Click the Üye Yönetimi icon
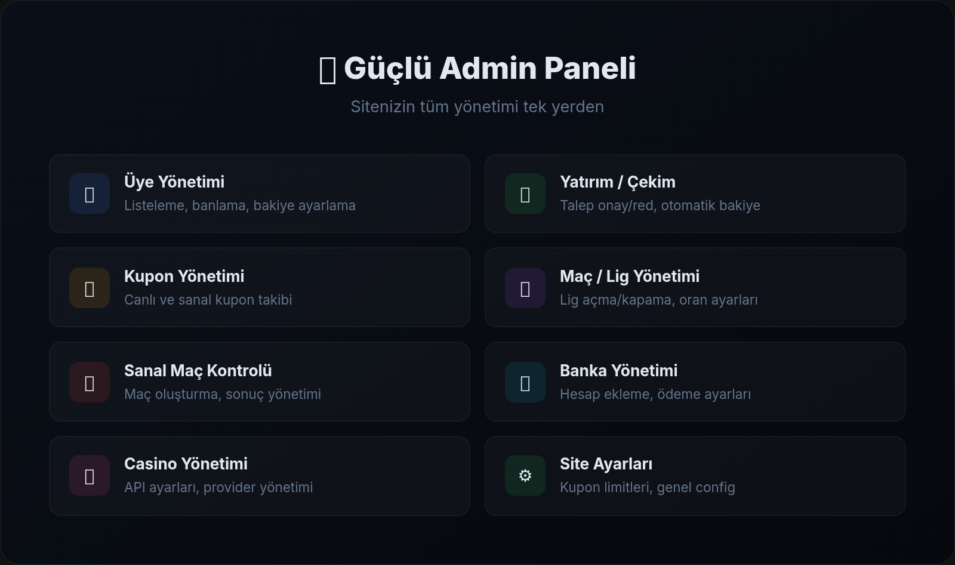Viewport: 955px width, 565px height. pyautogui.click(x=90, y=194)
